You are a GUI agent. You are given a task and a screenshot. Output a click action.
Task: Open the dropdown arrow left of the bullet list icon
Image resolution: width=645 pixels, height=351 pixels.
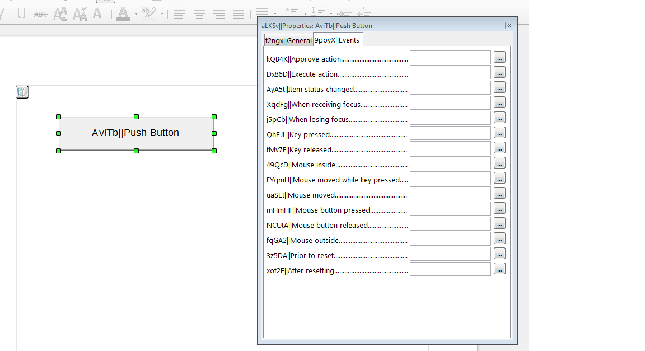(x=275, y=13)
